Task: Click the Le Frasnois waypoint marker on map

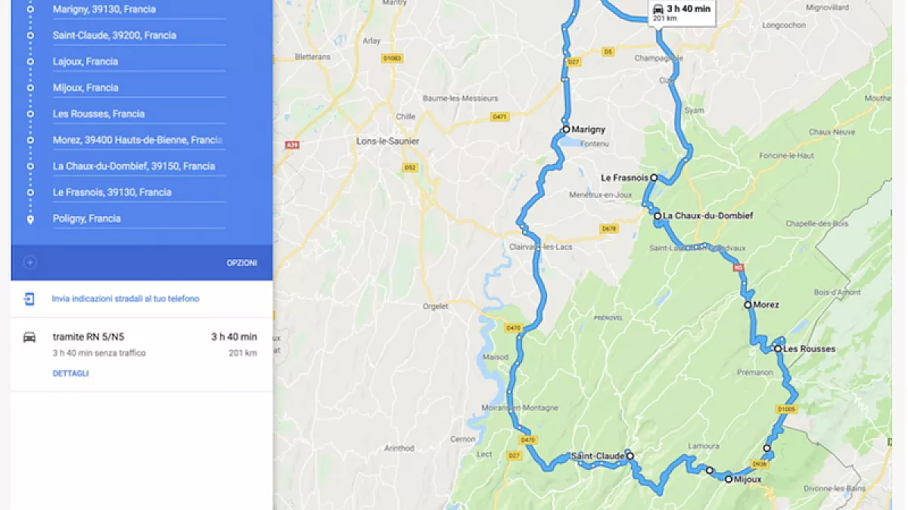Action: pyautogui.click(x=655, y=178)
